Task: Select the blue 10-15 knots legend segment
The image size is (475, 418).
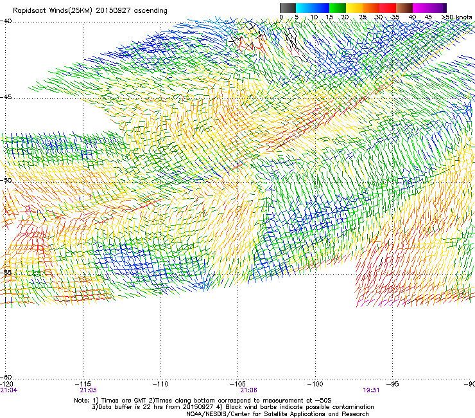Action: tap(321, 8)
